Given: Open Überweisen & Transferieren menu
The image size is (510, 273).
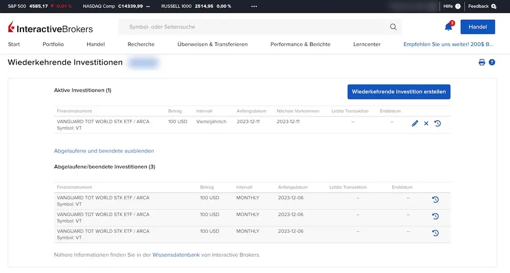Looking at the screenshot, I should 212,44.
